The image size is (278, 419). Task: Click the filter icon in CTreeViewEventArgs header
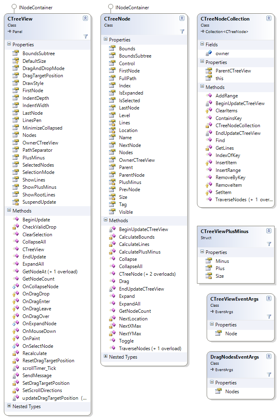(x=269, y=317)
